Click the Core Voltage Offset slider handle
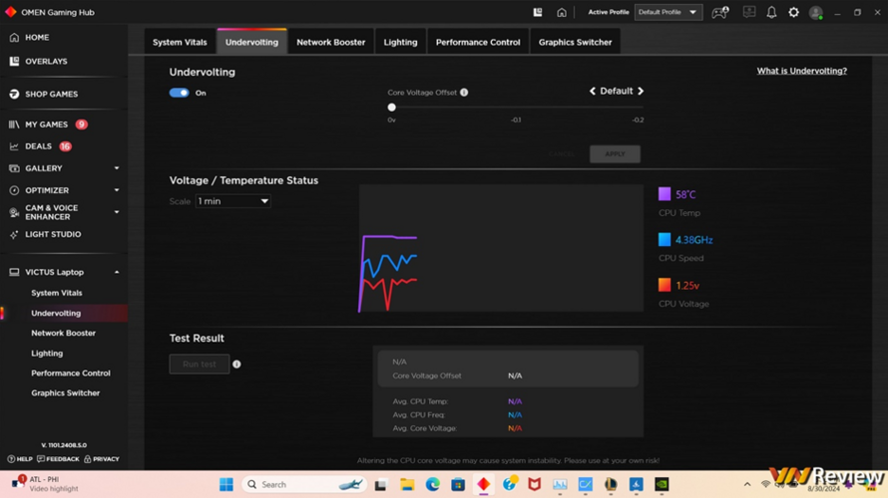Viewport: 888px width, 498px height. (391, 107)
